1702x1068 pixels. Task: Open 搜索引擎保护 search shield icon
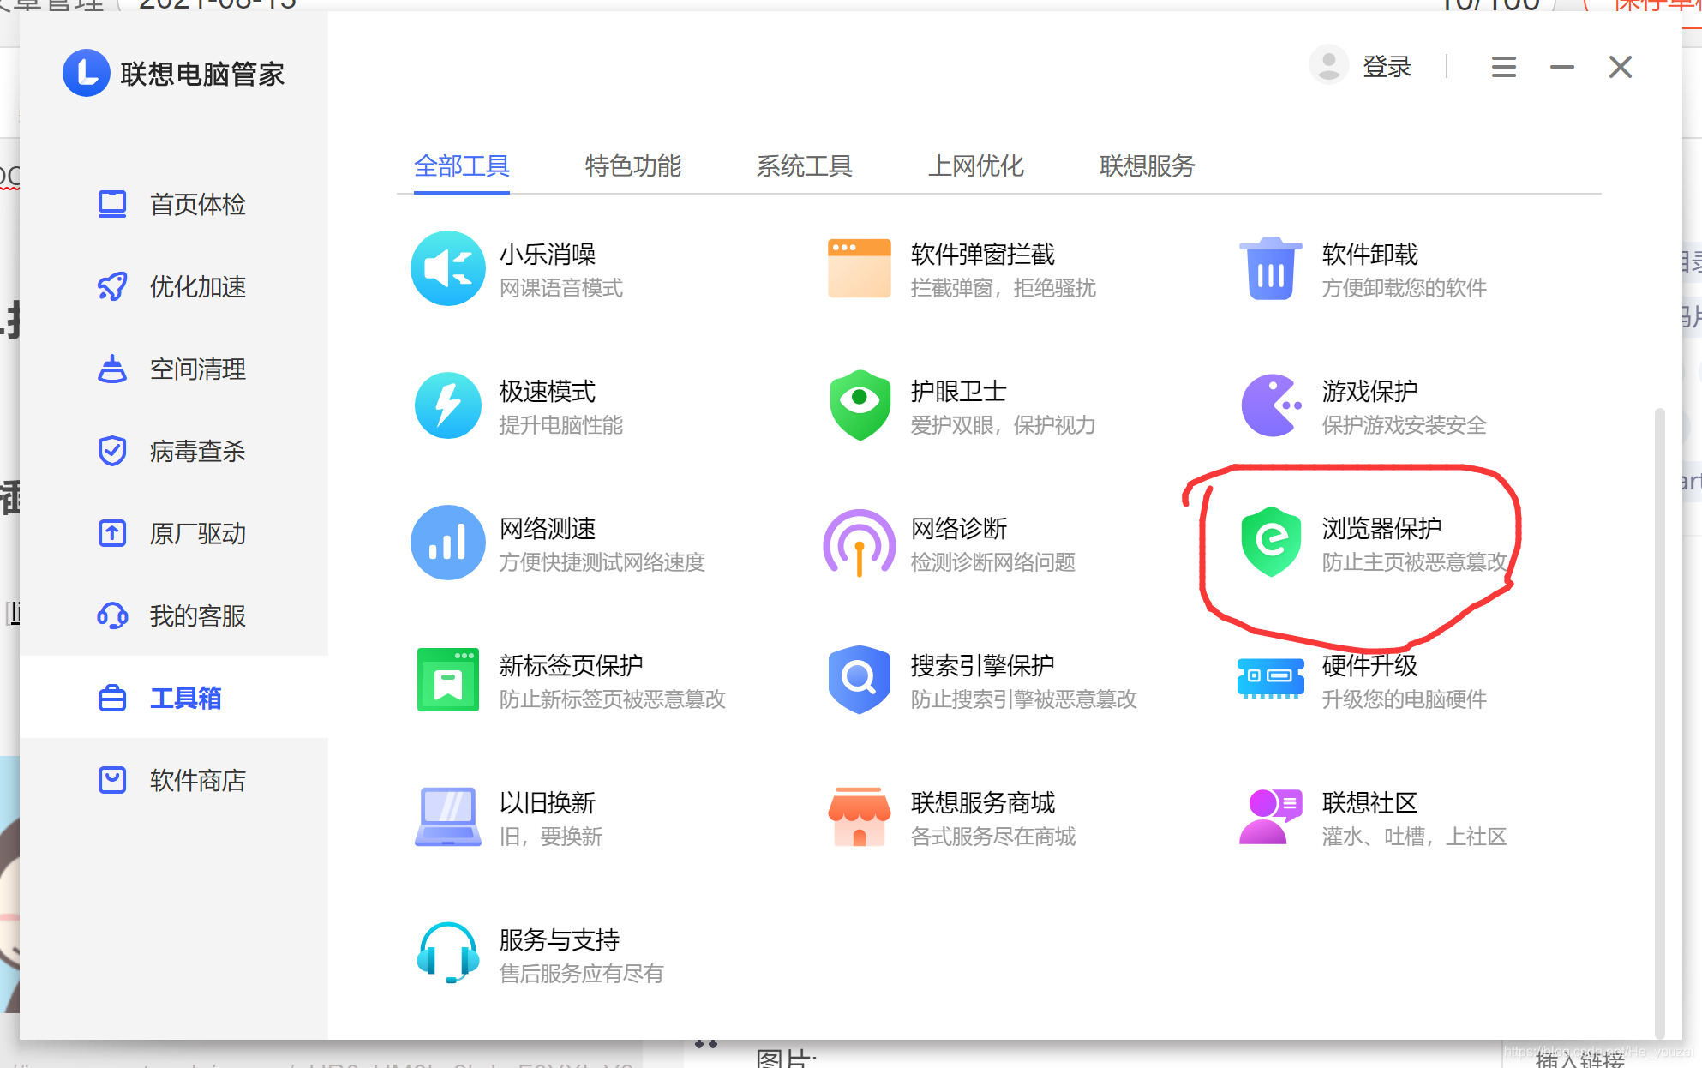pyautogui.click(x=859, y=680)
